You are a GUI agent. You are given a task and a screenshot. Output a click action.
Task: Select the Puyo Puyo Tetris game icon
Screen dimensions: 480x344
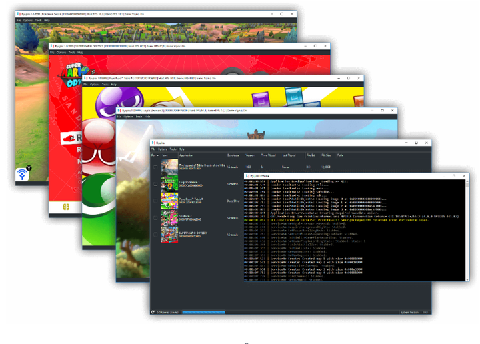coord(169,201)
